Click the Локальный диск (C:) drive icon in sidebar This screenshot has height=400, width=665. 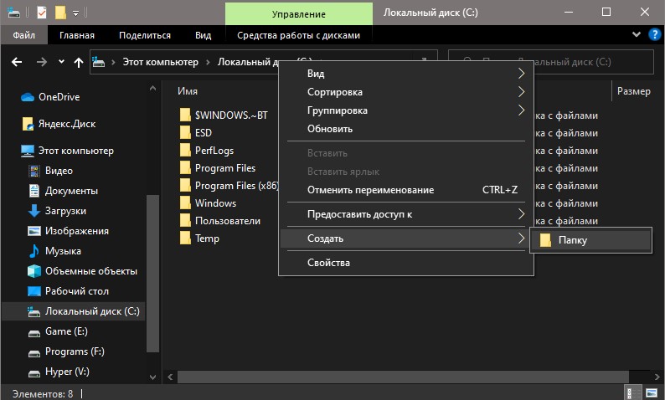(34, 312)
